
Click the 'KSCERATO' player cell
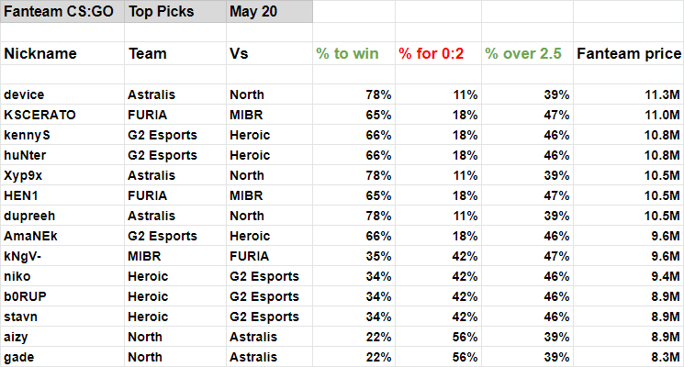tap(62, 115)
